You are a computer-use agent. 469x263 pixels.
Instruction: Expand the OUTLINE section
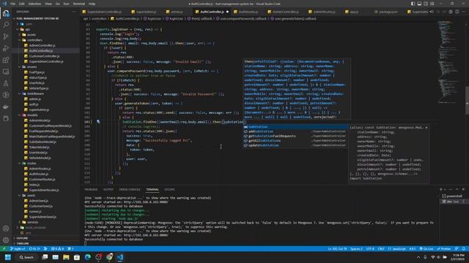[22, 238]
